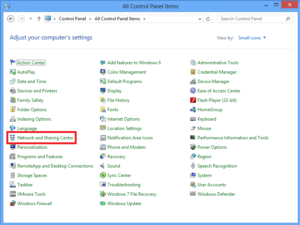
Task: Open Internet Options link
Action: [124, 119]
